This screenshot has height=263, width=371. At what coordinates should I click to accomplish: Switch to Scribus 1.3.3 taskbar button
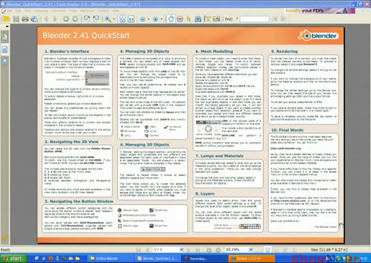pos(252,259)
